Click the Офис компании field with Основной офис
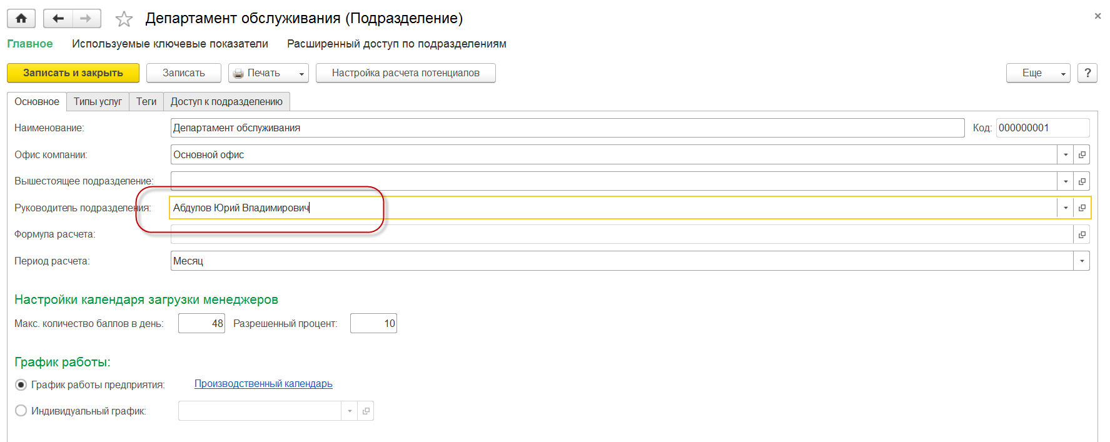 [x=614, y=154]
